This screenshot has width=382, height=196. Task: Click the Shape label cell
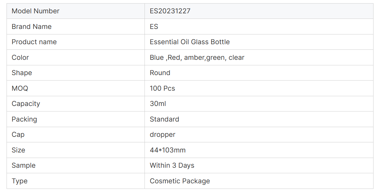(x=76, y=72)
